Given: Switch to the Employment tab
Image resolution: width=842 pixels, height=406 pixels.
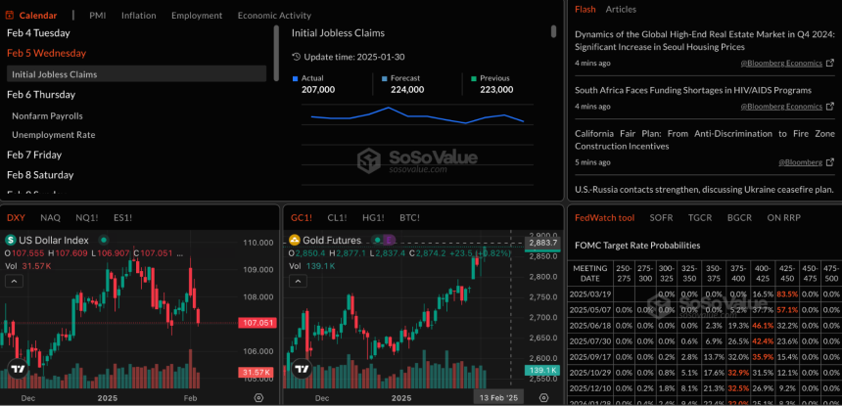Looking at the screenshot, I should coord(197,16).
